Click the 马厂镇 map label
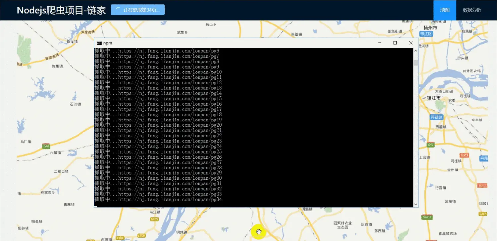Image resolution: width=497 pixels, height=241 pixels. (x=26, y=142)
